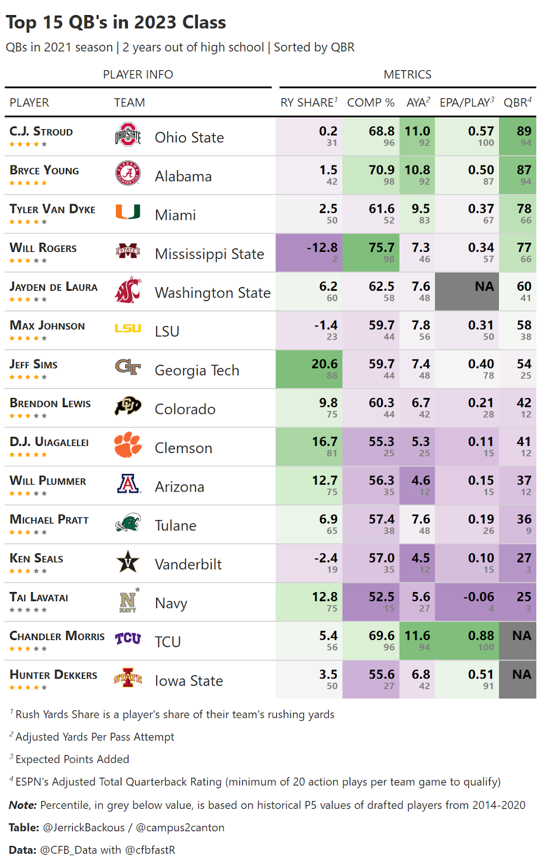Click the Colorado Buffaloes logo
The image size is (541, 865).
(128, 406)
